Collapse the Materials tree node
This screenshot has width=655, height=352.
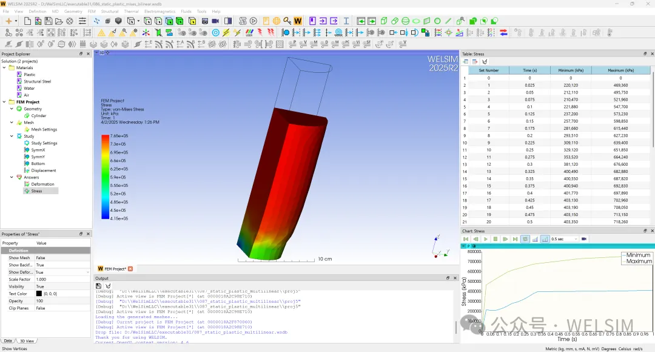5,68
